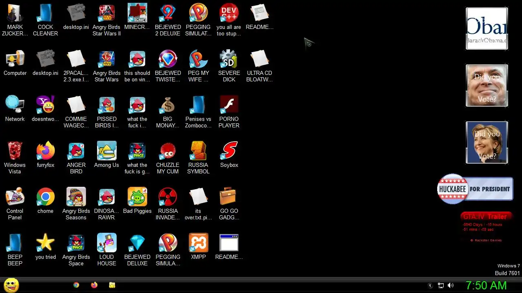The width and height of the screenshot is (522, 293).
Task: Open the PISSED BIRDS shortcut
Action: point(106,112)
